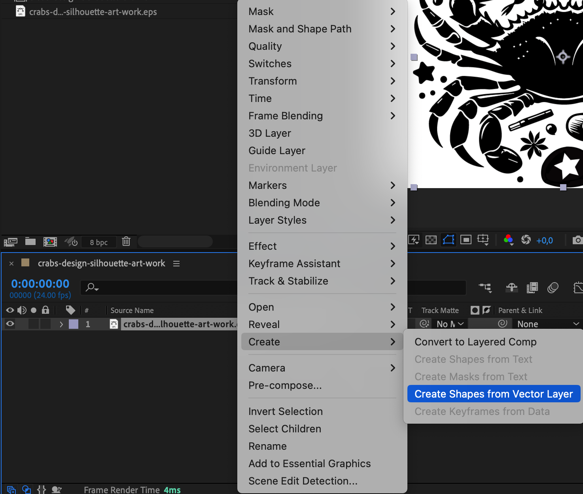
Task: Click the EPS file icon on layer 1
Action: [x=114, y=324]
